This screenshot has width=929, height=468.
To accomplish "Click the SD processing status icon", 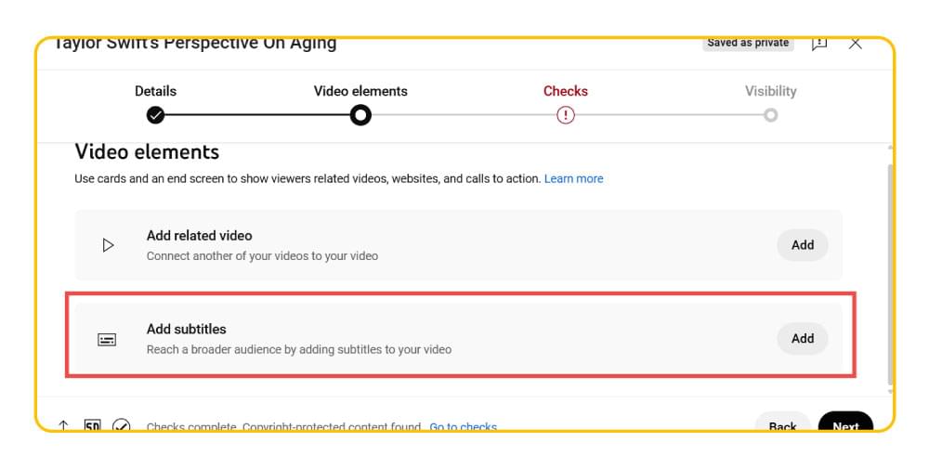I will [x=92, y=425].
